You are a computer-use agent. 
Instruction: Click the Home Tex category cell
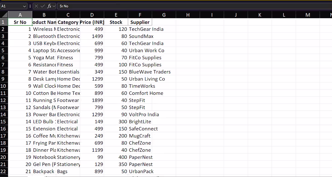pos(68,93)
